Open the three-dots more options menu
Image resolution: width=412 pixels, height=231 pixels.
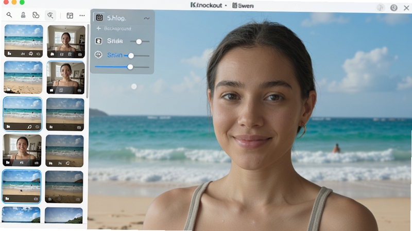click(x=82, y=15)
